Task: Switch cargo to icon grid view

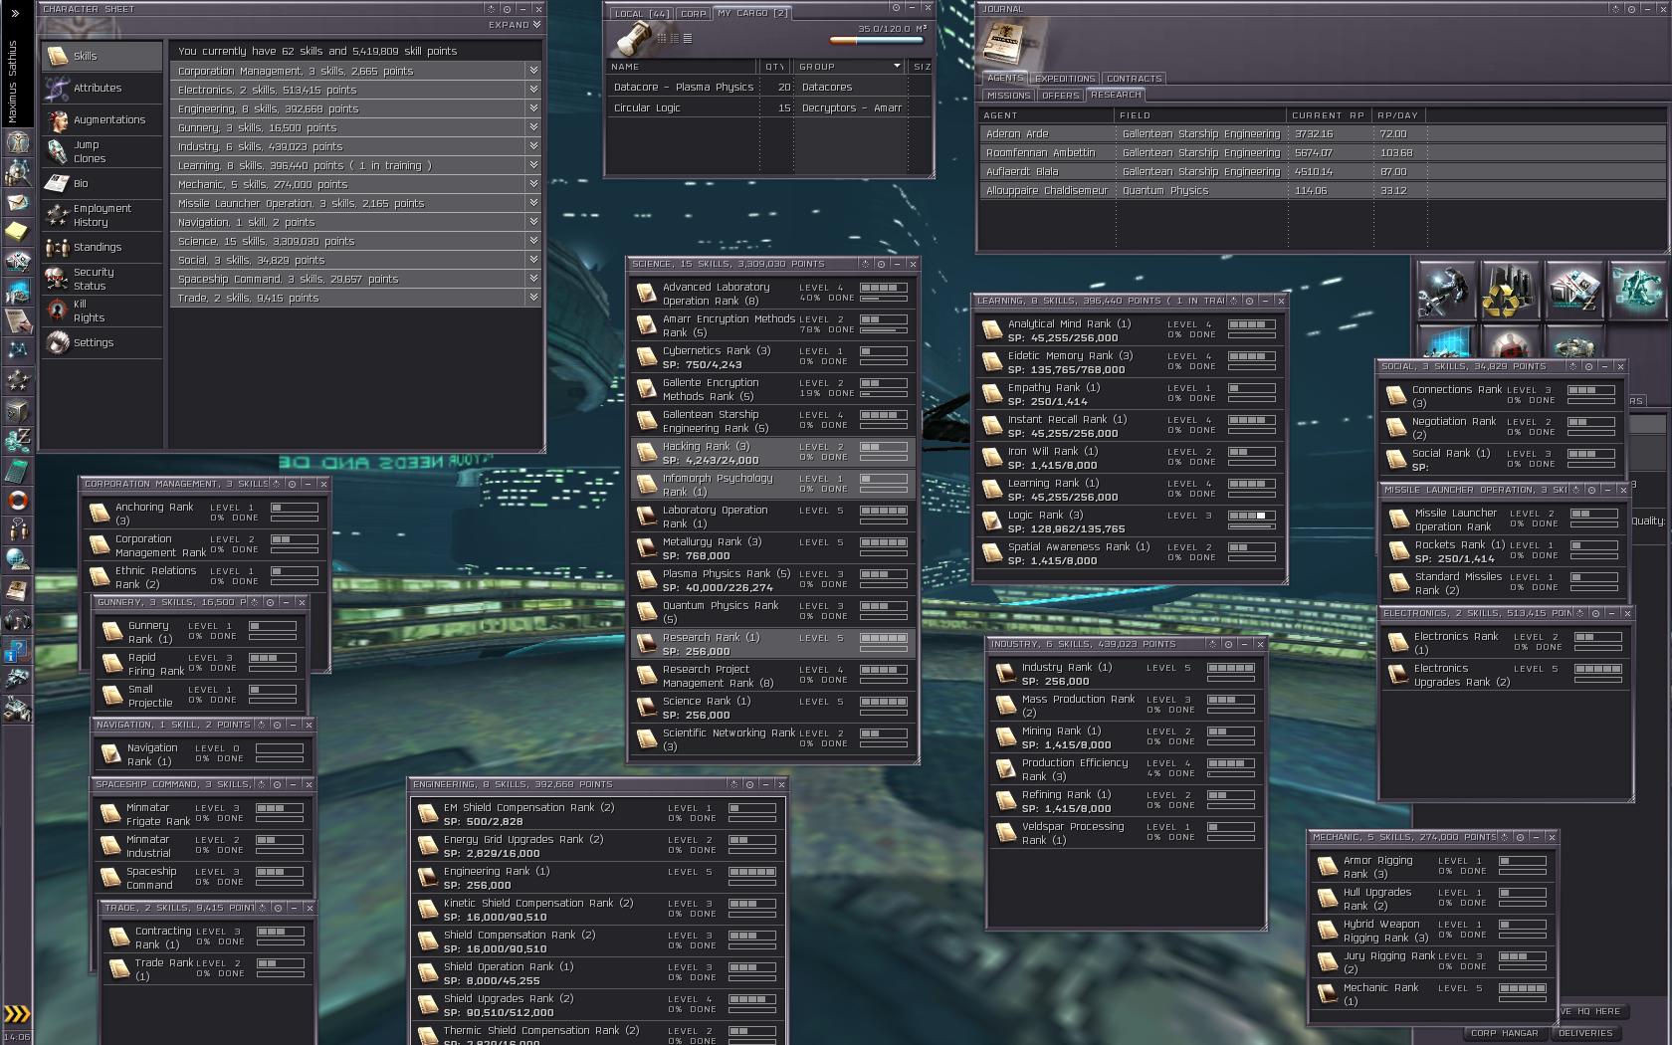Action: tap(660, 38)
